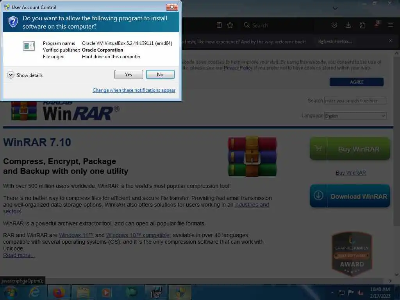
Task: Open Save to Pocket icon in Firefox
Action: tap(334, 25)
